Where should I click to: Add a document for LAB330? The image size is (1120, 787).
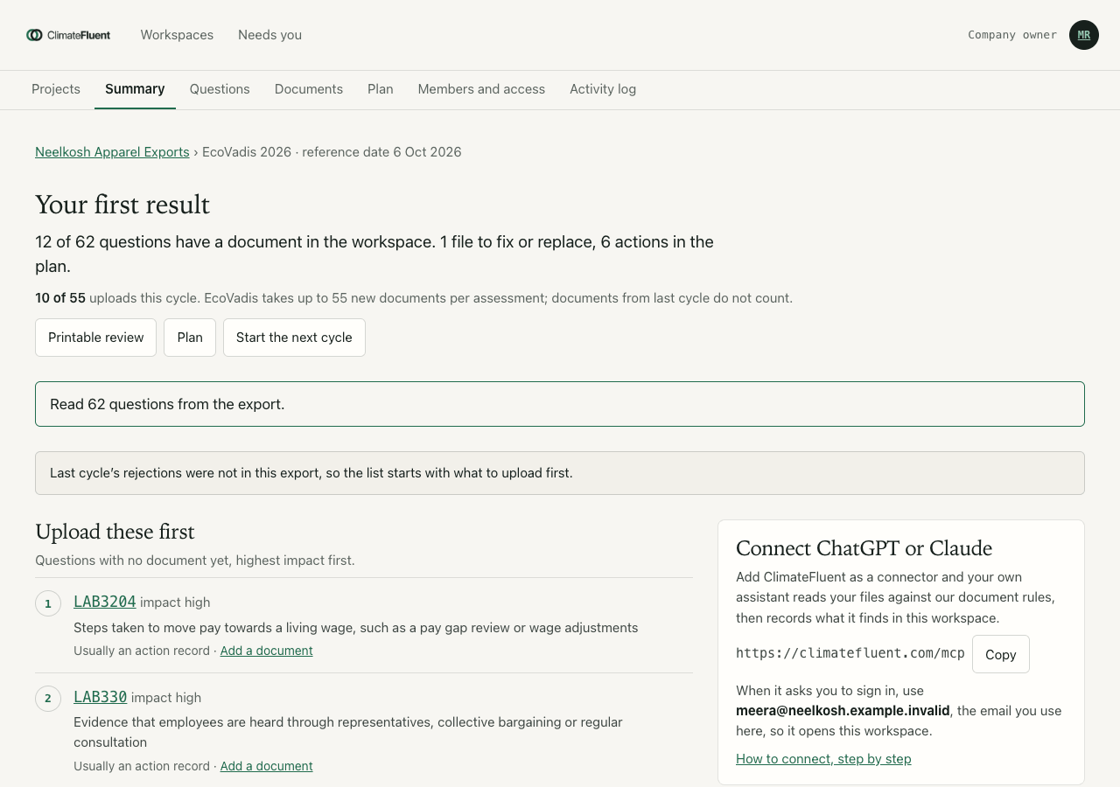[266, 766]
